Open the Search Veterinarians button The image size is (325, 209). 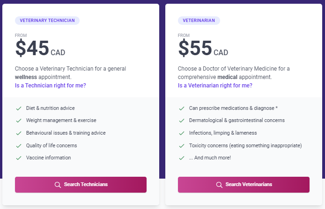244,185
